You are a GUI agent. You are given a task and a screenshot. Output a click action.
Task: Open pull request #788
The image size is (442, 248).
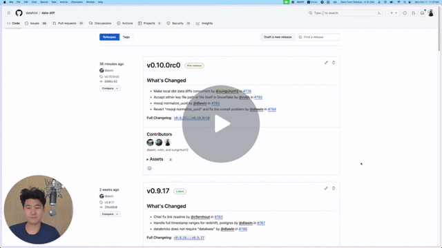pyautogui.click(x=243, y=229)
